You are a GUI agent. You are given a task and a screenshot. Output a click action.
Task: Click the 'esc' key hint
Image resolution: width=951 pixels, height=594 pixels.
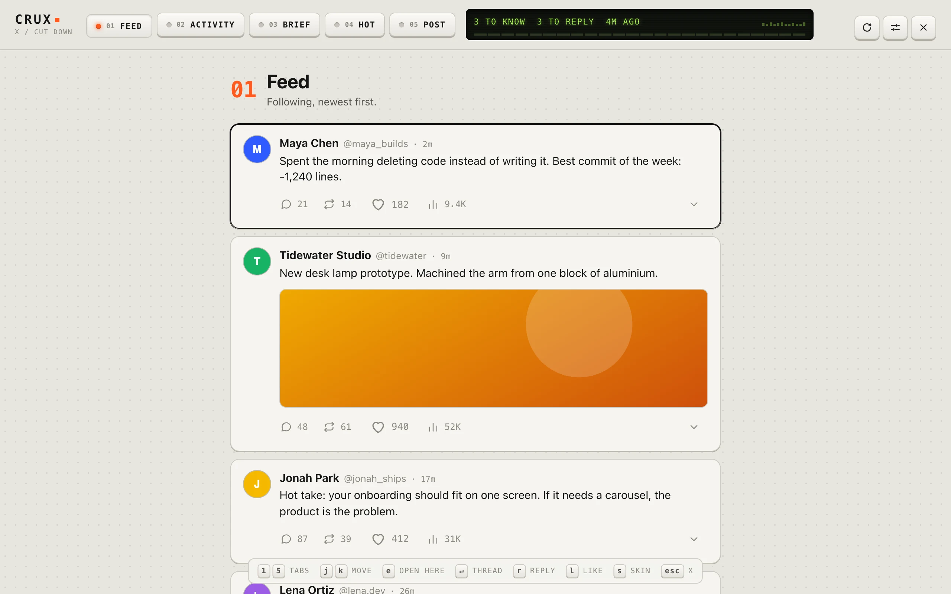(672, 571)
